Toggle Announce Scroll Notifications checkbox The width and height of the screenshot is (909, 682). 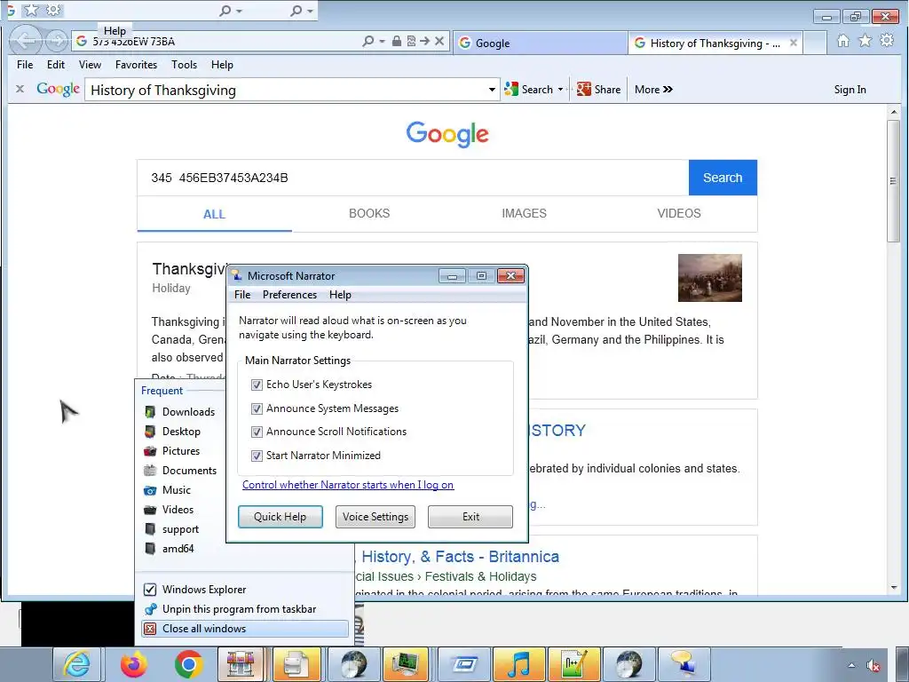pyautogui.click(x=257, y=432)
